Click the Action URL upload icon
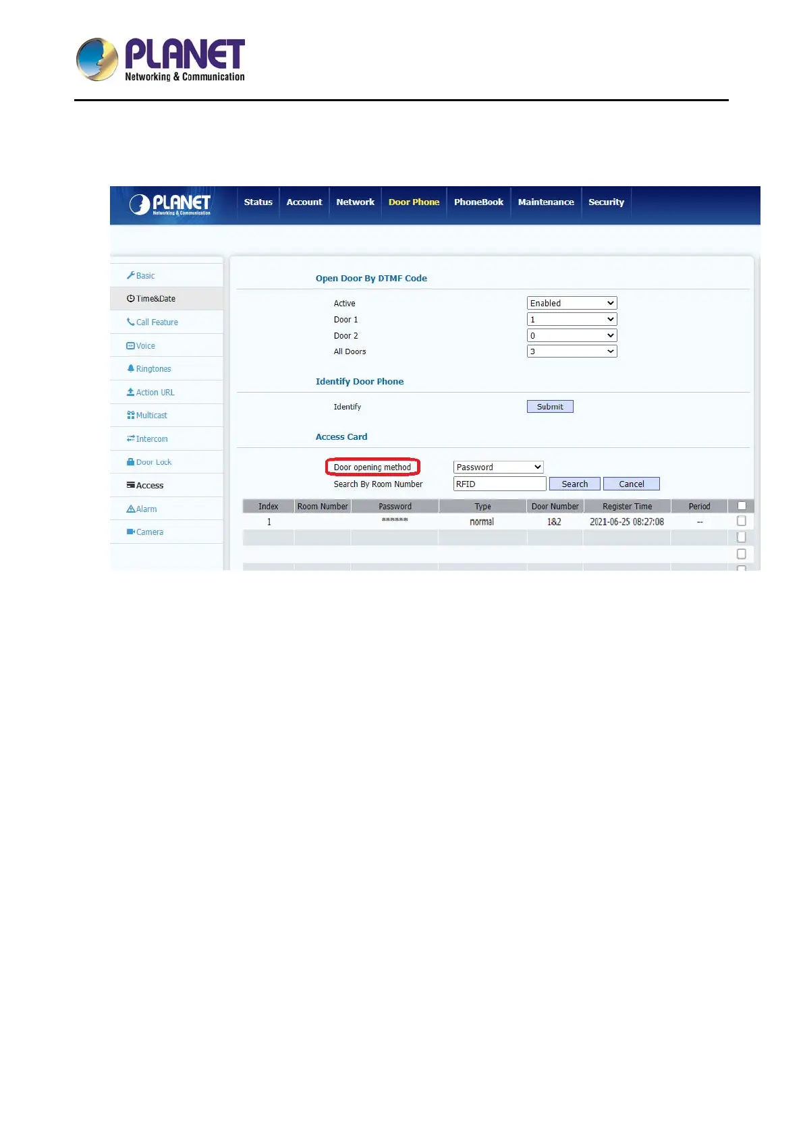Viewport: 803px width, 1136px height. click(131, 392)
